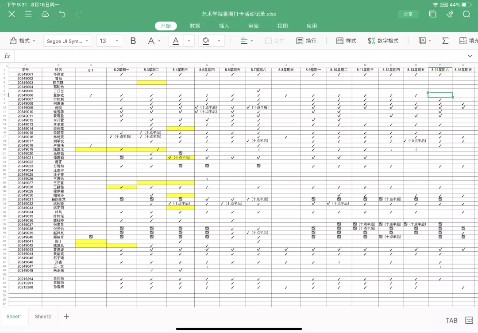Switch to the 插入 ribbon tab
Viewport: 478px width, 333px height.
(224, 26)
